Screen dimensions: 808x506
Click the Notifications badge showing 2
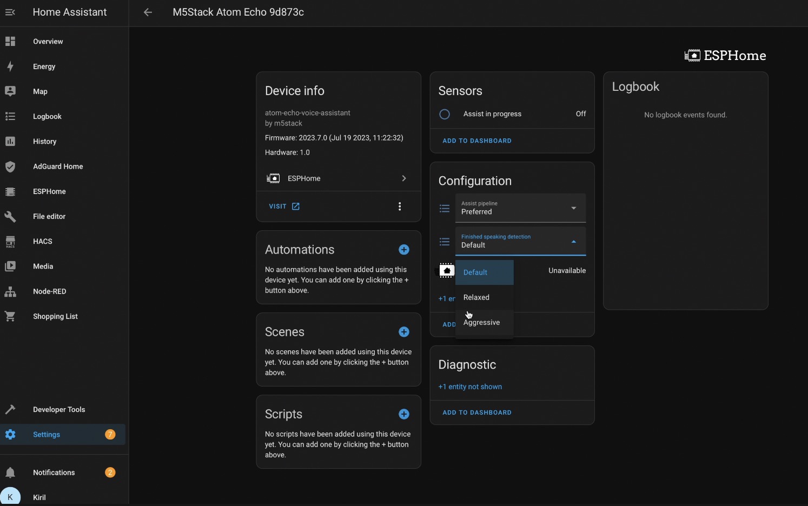pyautogui.click(x=110, y=472)
